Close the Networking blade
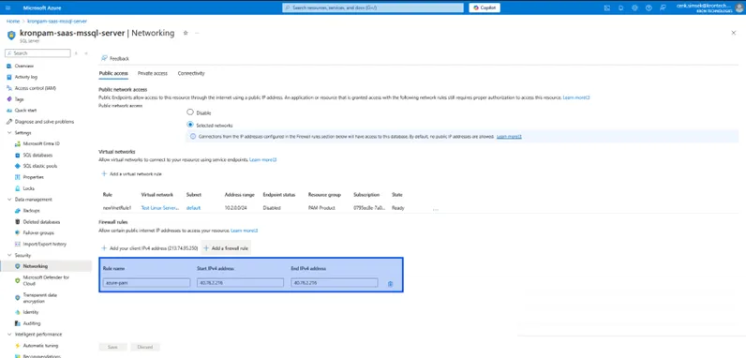The image size is (746, 358). [733, 33]
